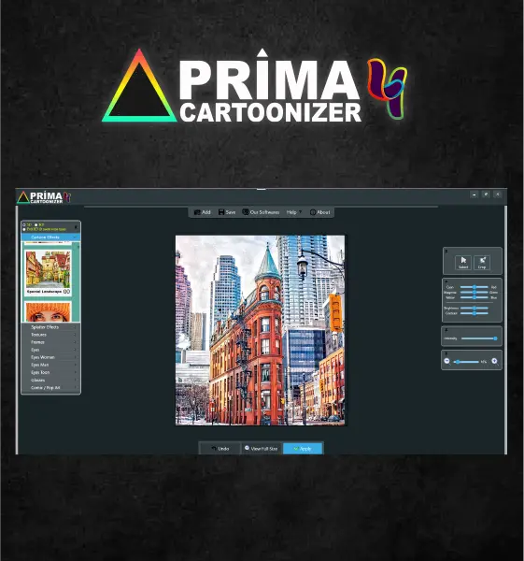Click the Prima Cartoonizer logo in title bar
Image resolution: width=524 pixels, height=561 pixels.
tap(44, 197)
